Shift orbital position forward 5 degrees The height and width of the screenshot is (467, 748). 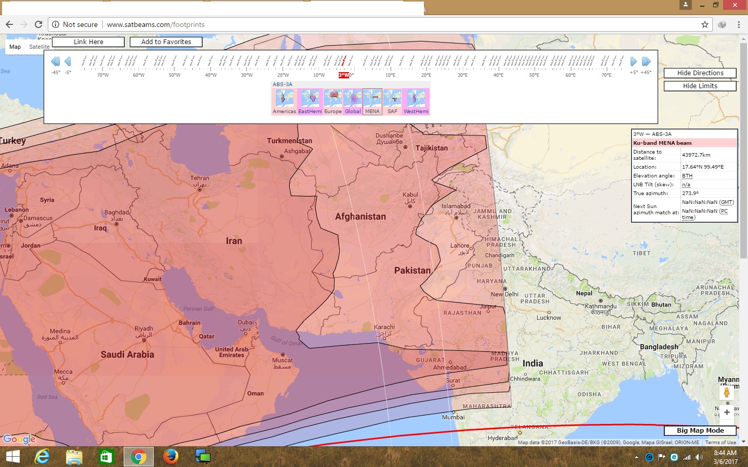coord(633,62)
